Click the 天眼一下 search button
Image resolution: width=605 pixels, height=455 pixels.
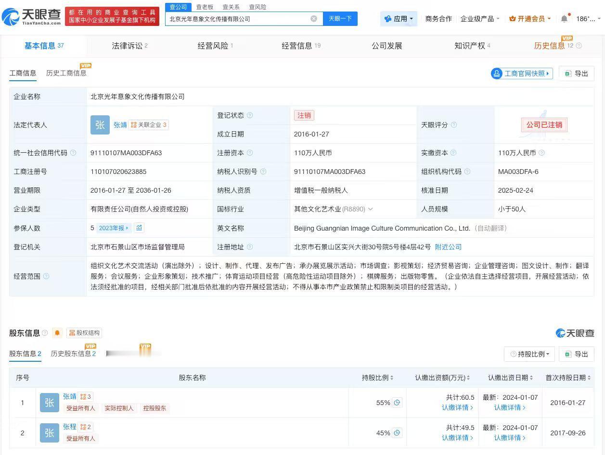click(x=340, y=19)
